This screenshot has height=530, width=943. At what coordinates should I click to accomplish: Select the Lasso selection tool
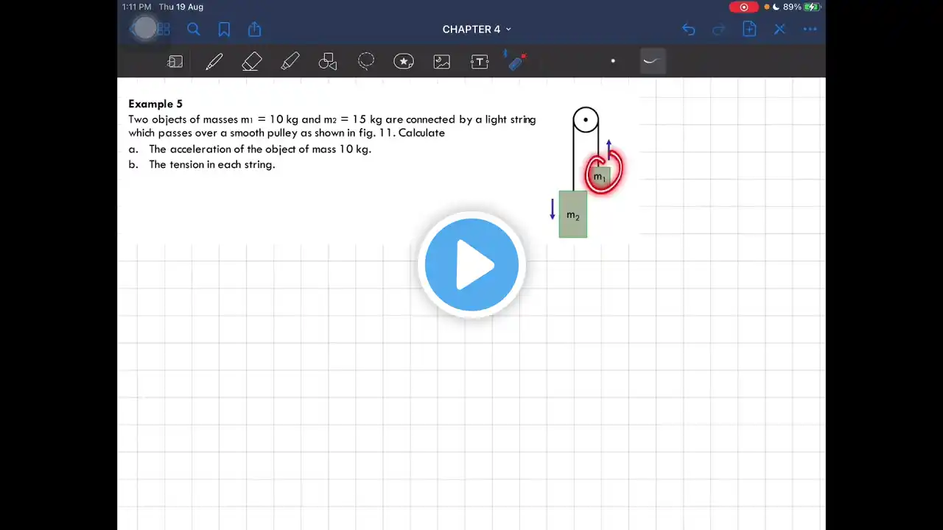[x=366, y=62]
